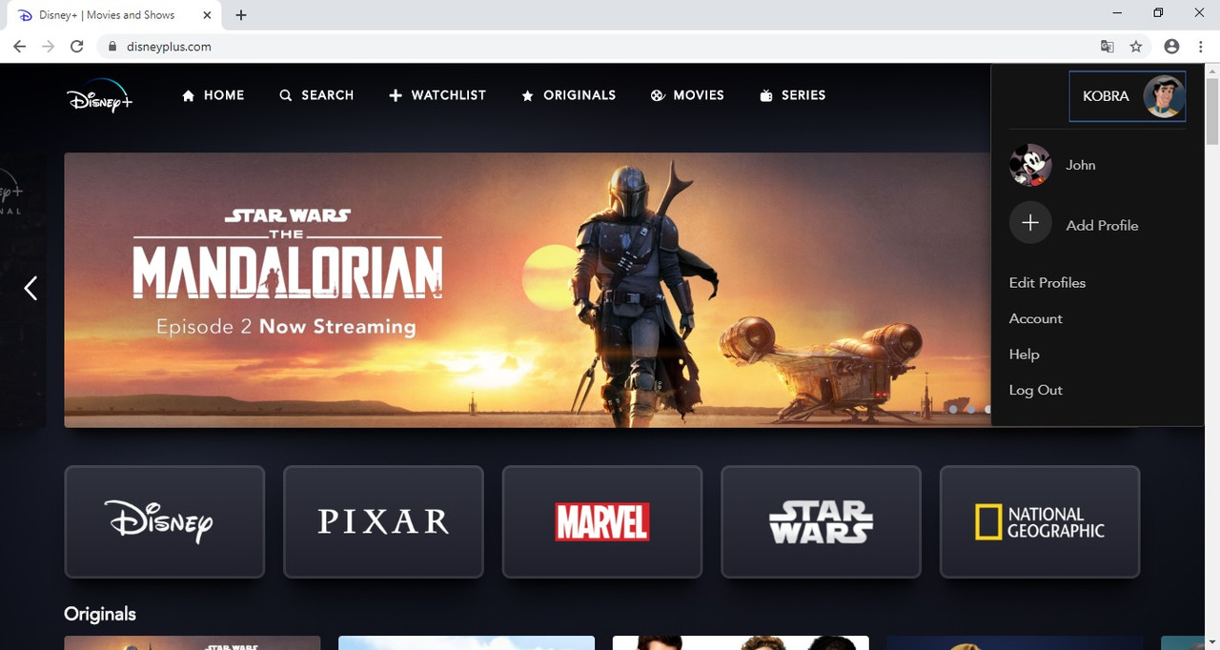This screenshot has height=650, width=1220.
Task: Go to previous carousel slide arrow
Action: point(30,288)
